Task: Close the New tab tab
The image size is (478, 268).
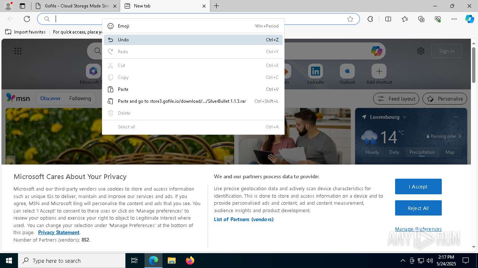Action: (204, 6)
